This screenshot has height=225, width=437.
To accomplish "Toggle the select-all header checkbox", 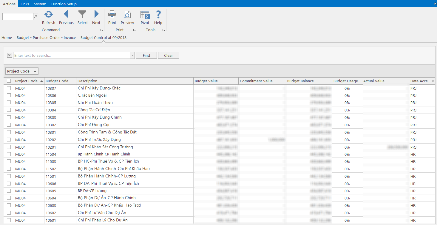I will point(9,81).
